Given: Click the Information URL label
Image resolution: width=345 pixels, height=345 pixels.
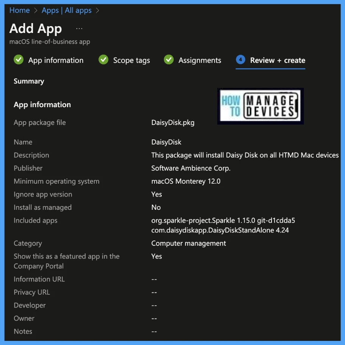Looking at the screenshot, I should 39,279.
